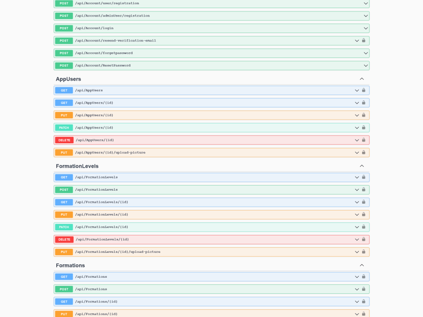Select GET path /api/Formations/{id}

coord(96,301)
